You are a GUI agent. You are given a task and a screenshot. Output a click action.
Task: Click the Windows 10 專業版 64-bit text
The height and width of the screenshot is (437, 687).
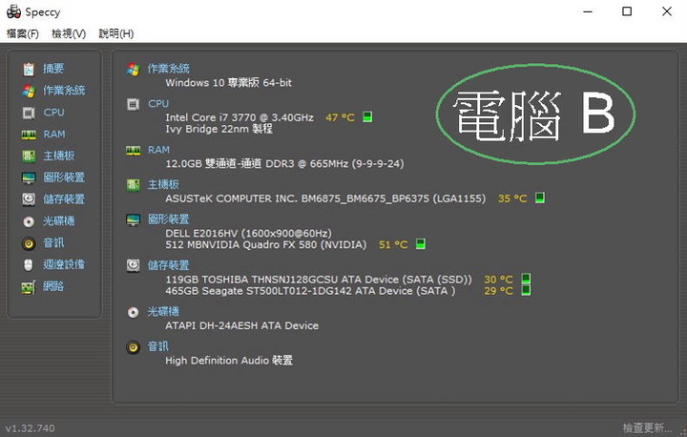click(x=228, y=82)
